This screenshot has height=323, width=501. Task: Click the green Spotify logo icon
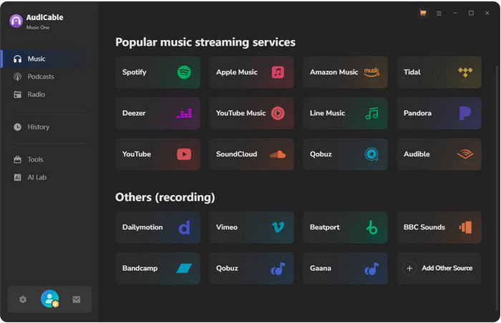[x=184, y=72]
